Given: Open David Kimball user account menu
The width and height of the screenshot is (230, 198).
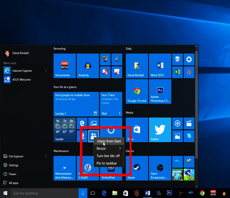Looking at the screenshot, I should tap(17, 53).
